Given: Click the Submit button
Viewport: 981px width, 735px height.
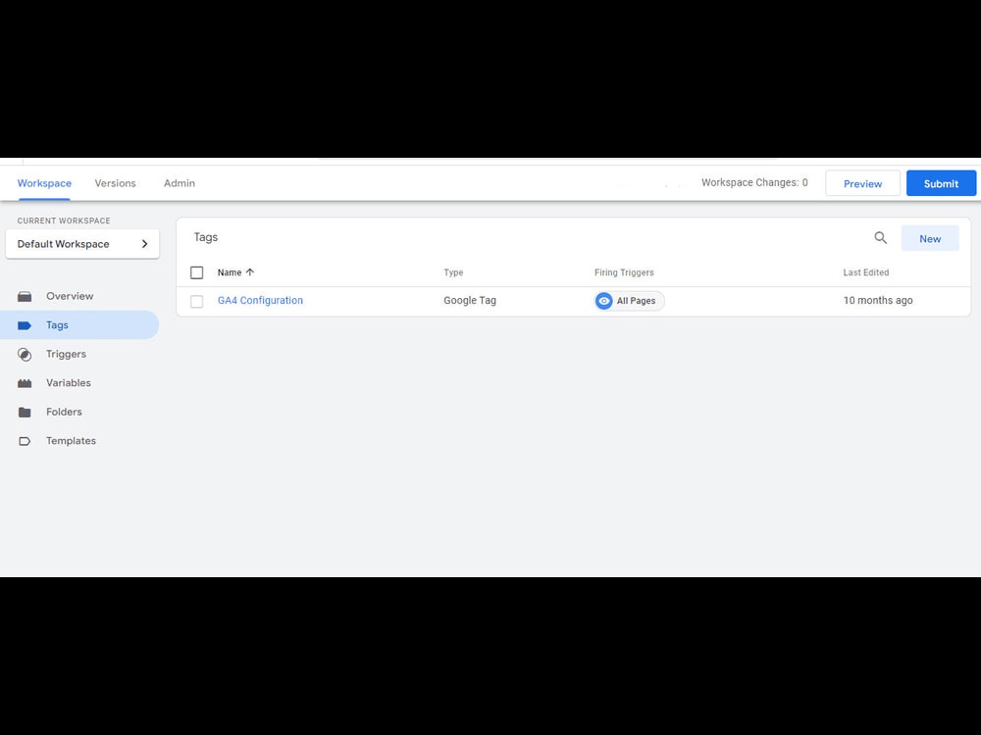Looking at the screenshot, I should coord(941,183).
